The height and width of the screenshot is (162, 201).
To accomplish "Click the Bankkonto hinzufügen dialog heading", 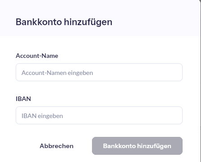I will tap(64, 22).
